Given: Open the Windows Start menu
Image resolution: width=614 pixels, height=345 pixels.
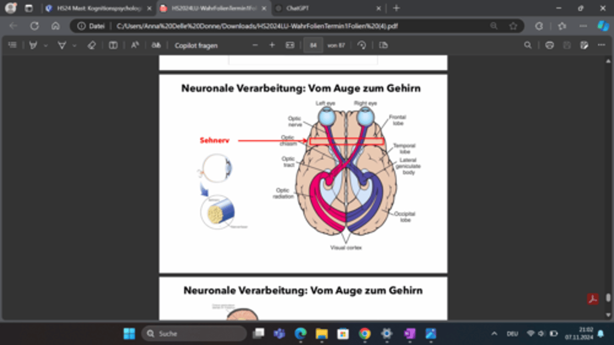Looking at the screenshot, I should (129, 333).
